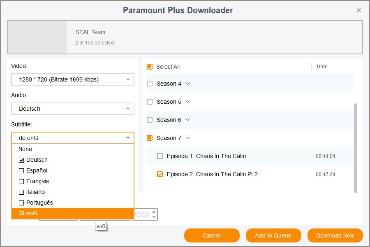Open the Audio language dropdown
Viewport: 370px width, 247px height.
tap(73, 109)
